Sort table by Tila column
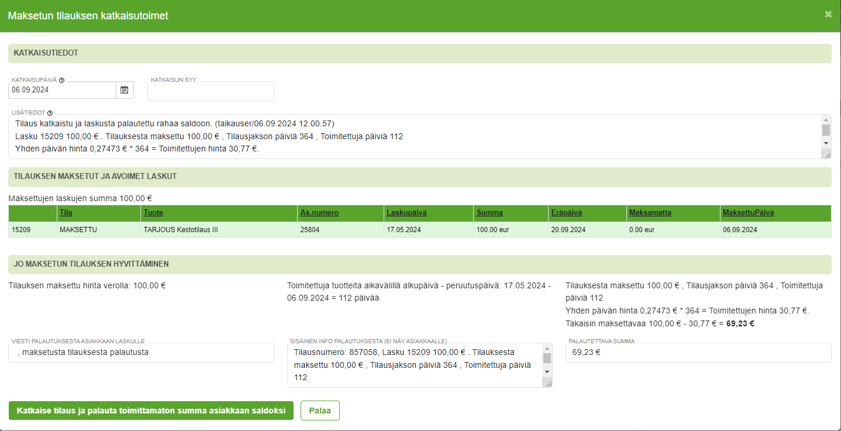Screen dimensions: 841x431 tap(66, 213)
